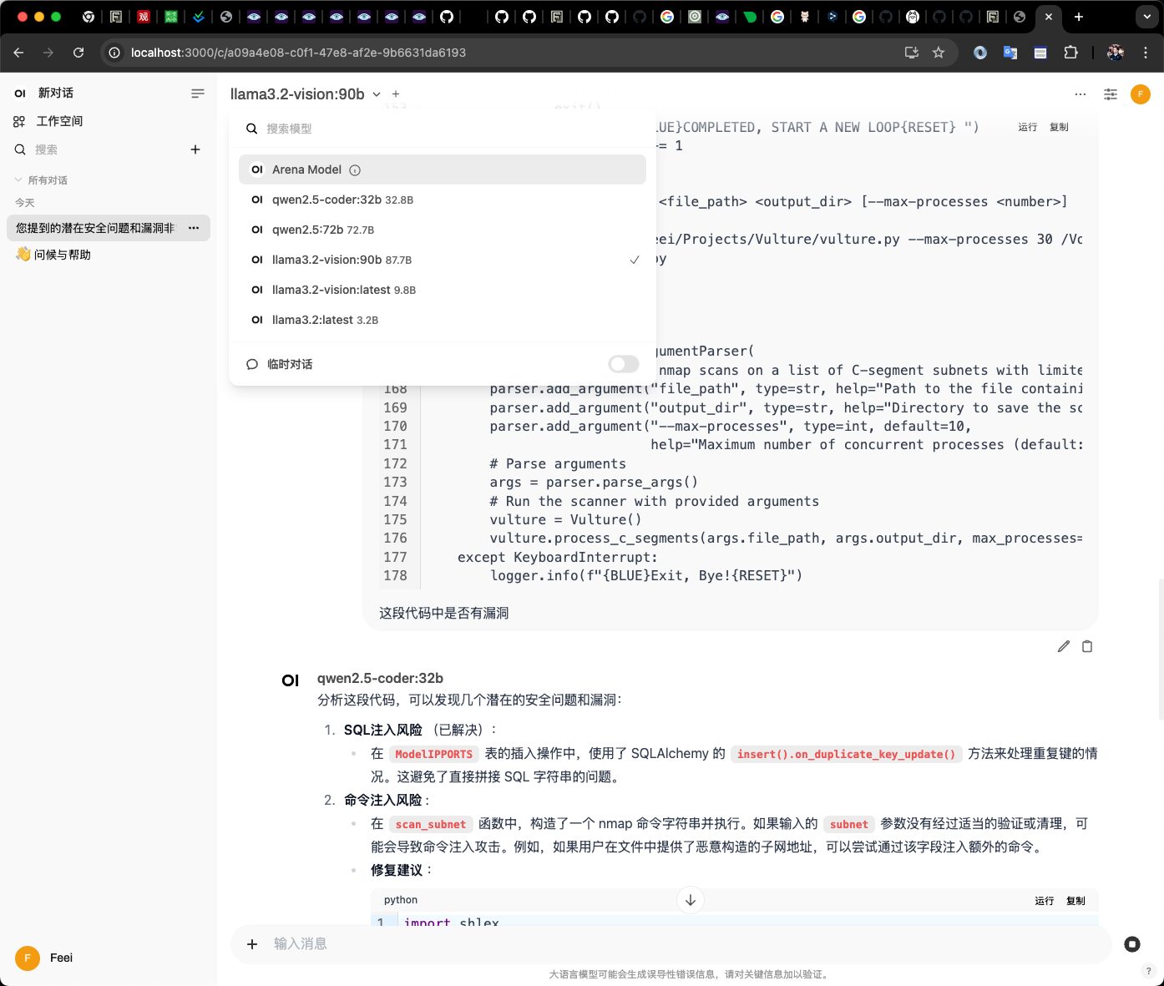
Task: Click the 搜索模型 search box
Action: 443,129
